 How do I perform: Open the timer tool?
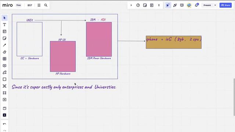(x=138, y=5)
